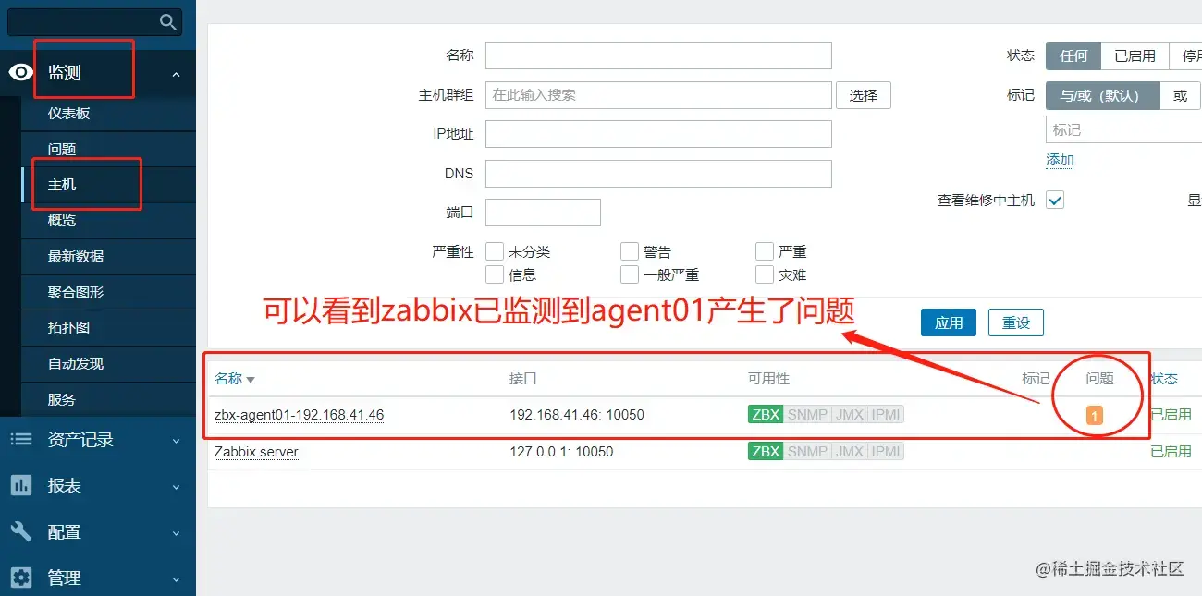Toggle the 查看维修中主机 checkbox
Screen dimensions: 1202x596
point(1055,200)
